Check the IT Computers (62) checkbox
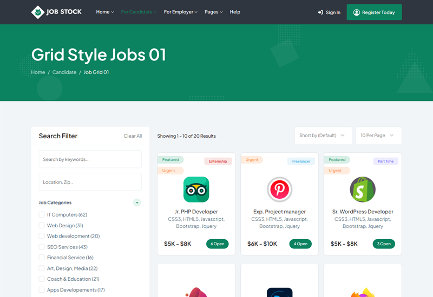Viewport: 433px width, 297px height. click(x=42, y=214)
